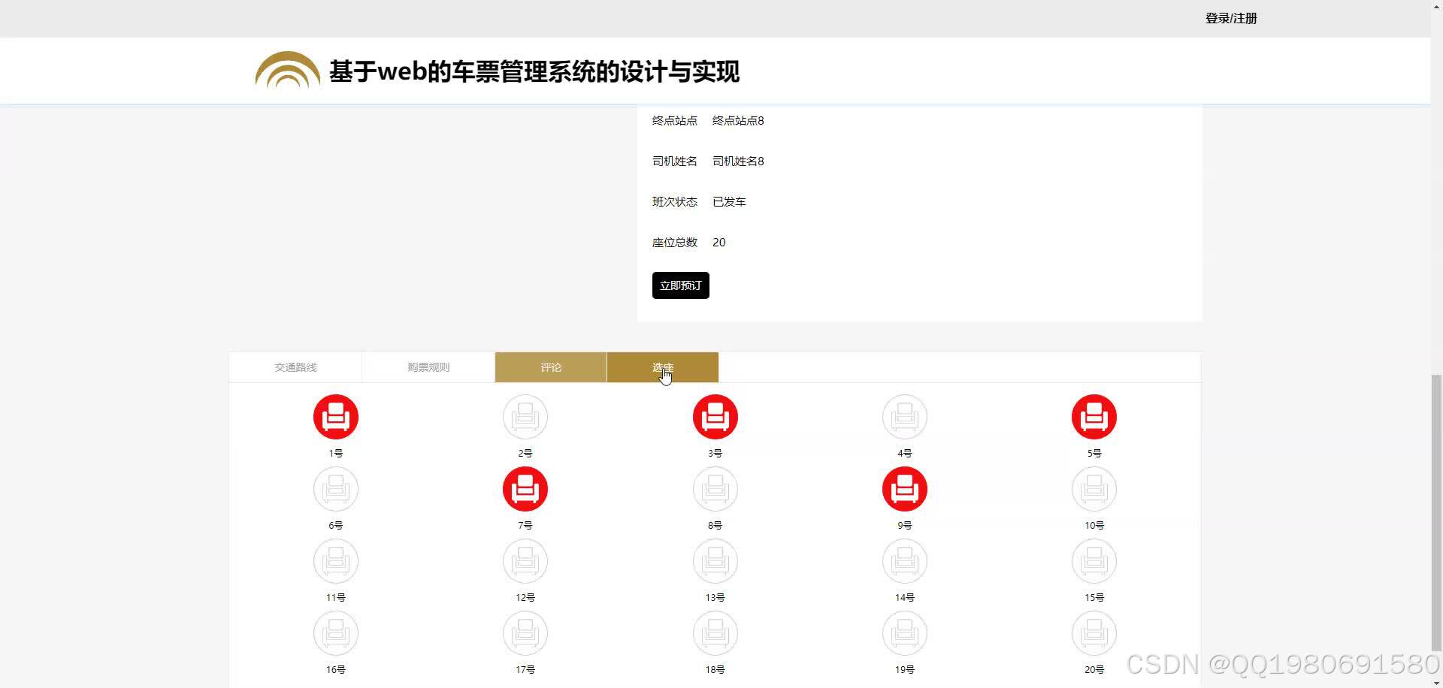Deselect the red seat 9号
Screen dimensions: 1443x688
904,489
